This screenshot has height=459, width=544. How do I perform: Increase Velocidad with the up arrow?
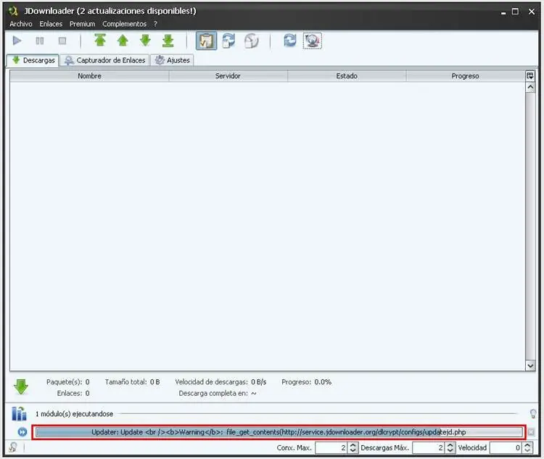pos(527,444)
